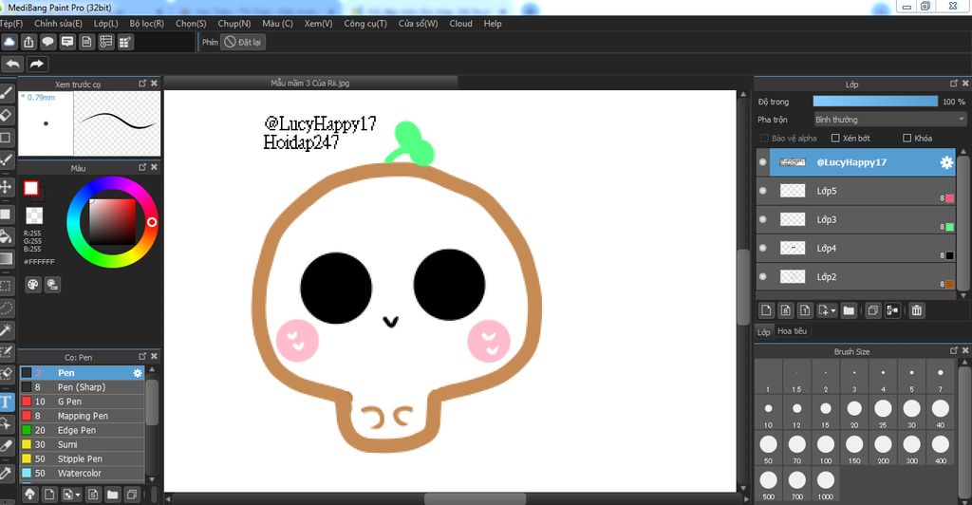Image resolution: width=972 pixels, height=505 pixels.
Task: Select the Bucket fill tool
Action: coord(7,236)
